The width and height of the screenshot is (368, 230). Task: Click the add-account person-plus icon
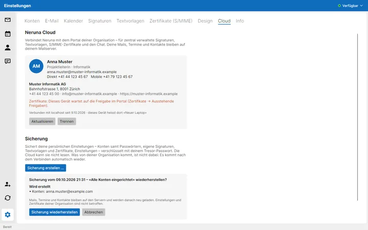click(8, 184)
